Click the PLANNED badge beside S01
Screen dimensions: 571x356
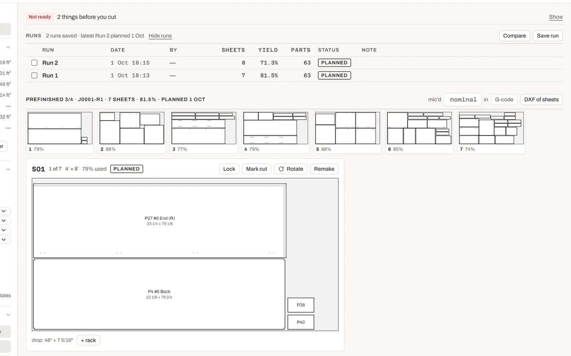point(127,169)
